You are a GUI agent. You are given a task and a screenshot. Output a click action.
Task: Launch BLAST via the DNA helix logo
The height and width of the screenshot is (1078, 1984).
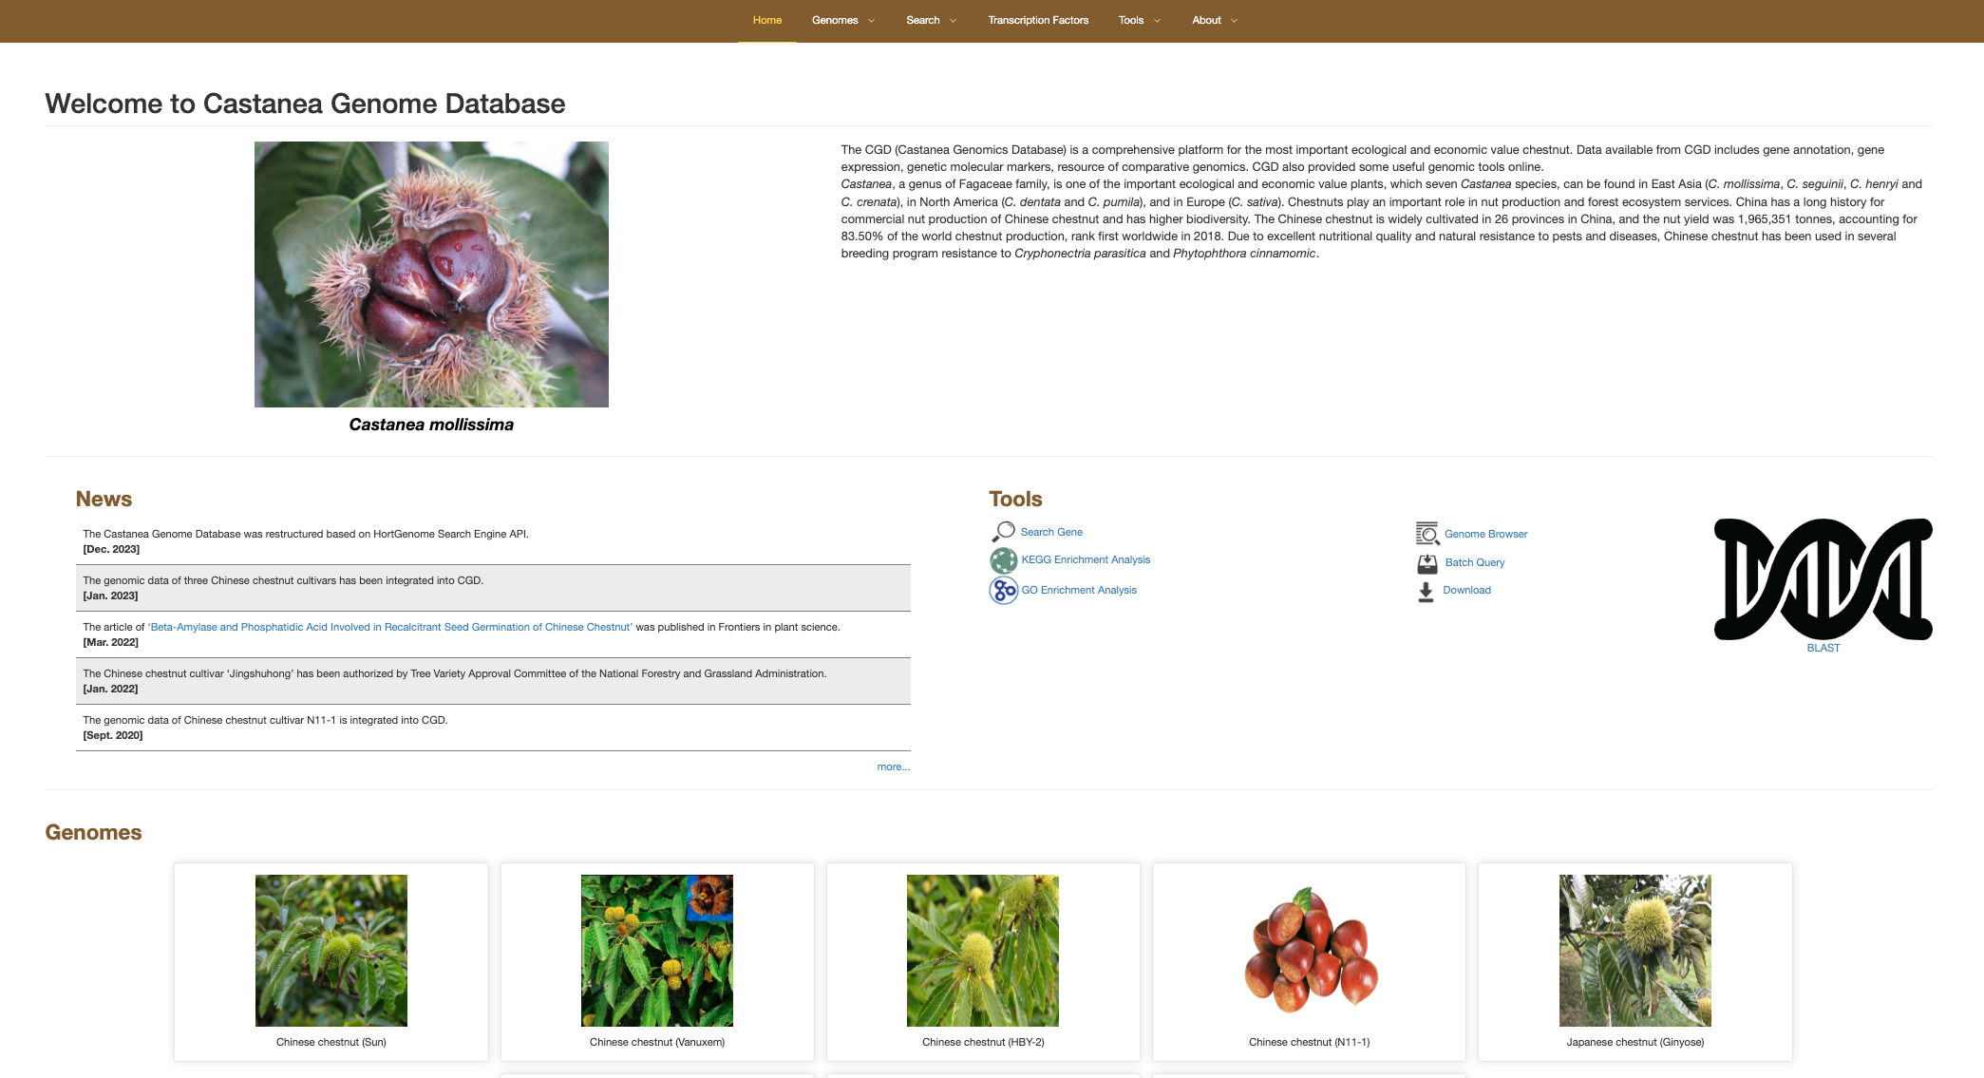tap(1823, 579)
